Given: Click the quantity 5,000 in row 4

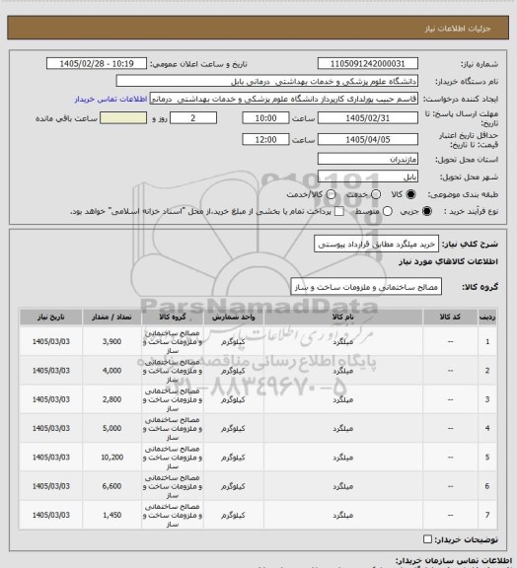Looking at the screenshot, I should [x=111, y=428].
